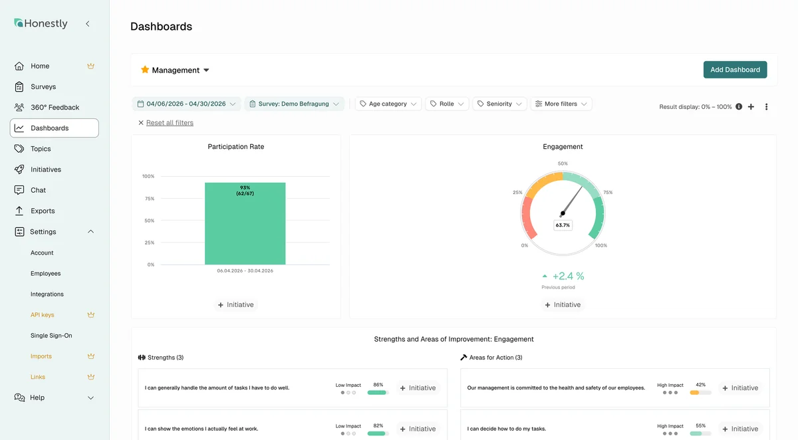This screenshot has height=440, width=798.
Task: Collapse the Settings section
Action: 91,232
